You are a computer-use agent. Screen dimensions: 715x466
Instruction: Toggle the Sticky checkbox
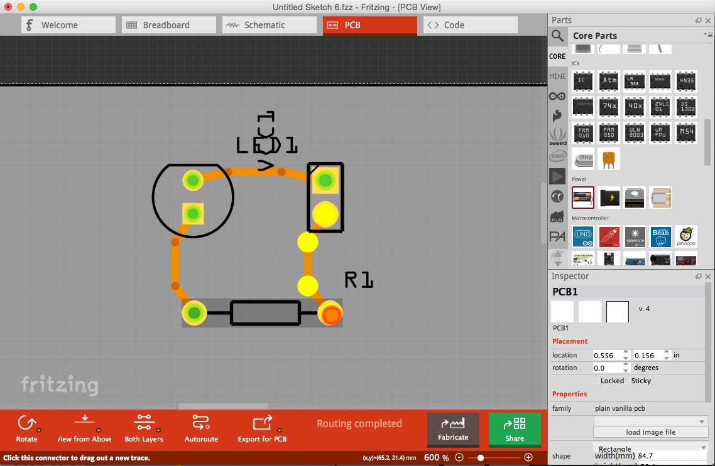[628, 381]
